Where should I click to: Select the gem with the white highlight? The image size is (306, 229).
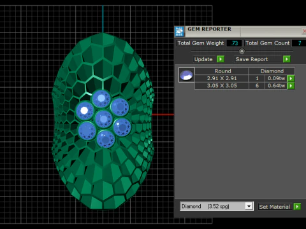[x=85, y=111]
